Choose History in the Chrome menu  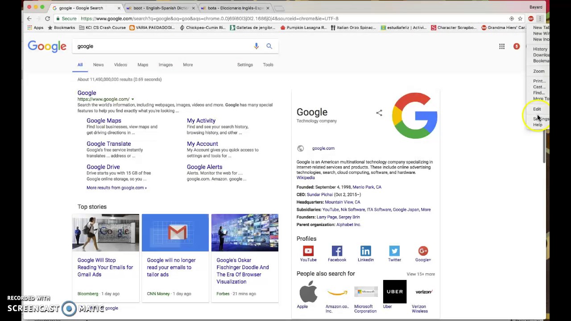[x=540, y=49]
